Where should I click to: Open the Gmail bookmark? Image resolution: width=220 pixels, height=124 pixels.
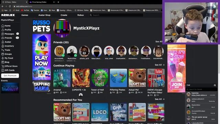click(16, 10)
